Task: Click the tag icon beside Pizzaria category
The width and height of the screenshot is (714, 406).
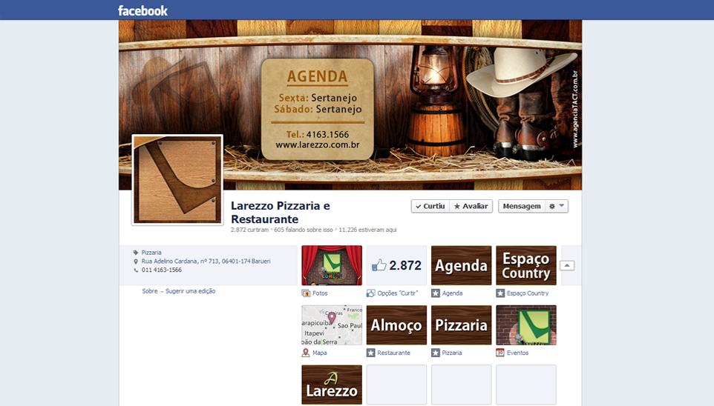Action: pyautogui.click(x=135, y=253)
